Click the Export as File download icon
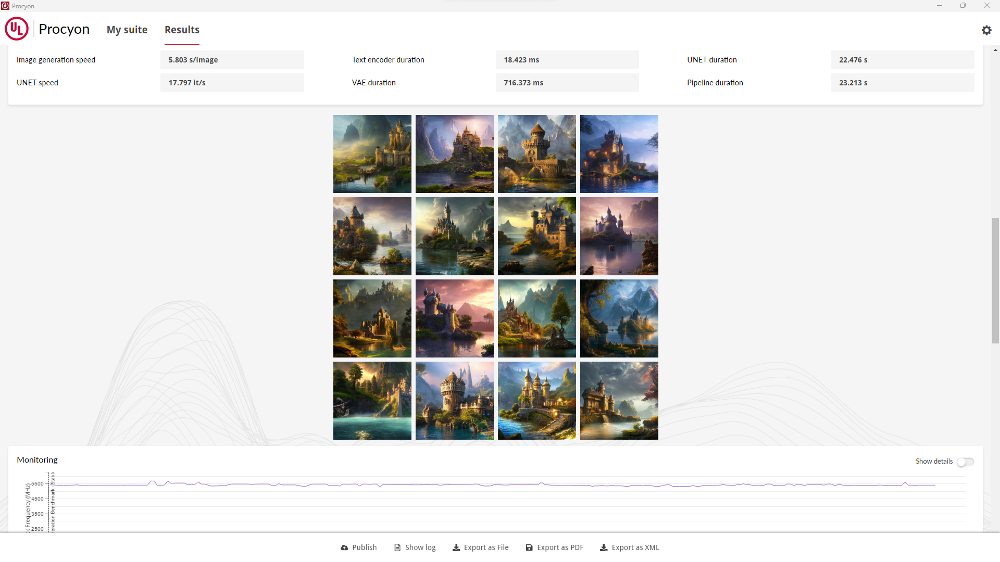This screenshot has height=562, width=1000. (x=456, y=547)
